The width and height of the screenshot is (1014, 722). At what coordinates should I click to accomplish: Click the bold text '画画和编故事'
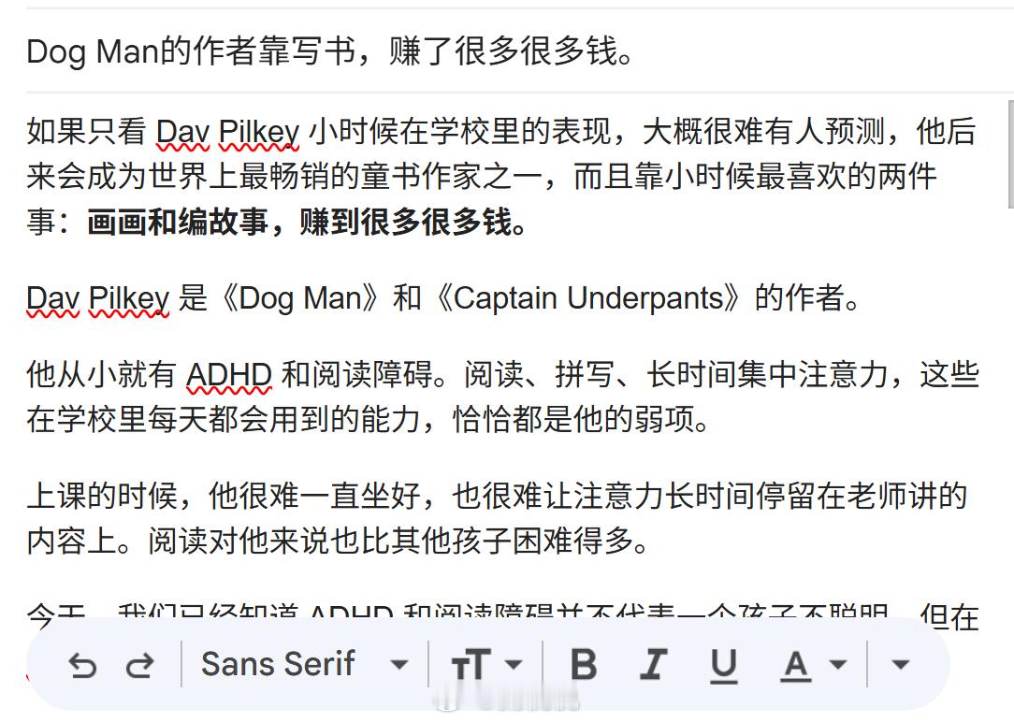click(177, 222)
